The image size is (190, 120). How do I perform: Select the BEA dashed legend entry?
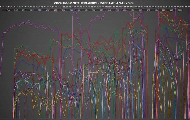pyautogui.click(x=123, y=10)
